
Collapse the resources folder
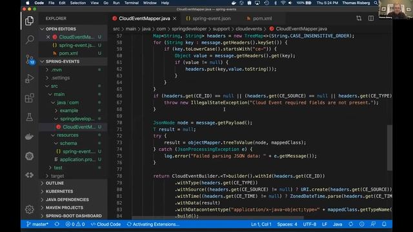click(73, 135)
